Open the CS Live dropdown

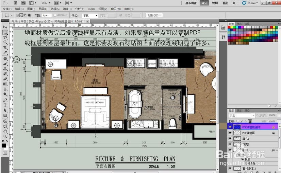pyautogui.click(x=250, y=3)
